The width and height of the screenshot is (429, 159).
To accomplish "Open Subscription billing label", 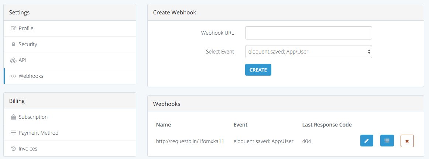I will pyautogui.click(x=33, y=117).
